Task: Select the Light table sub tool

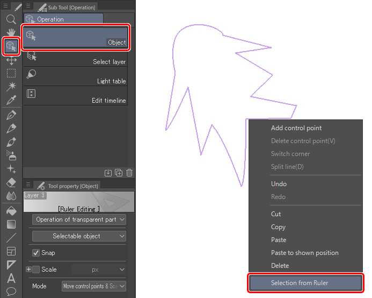Action: coord(76,76)
